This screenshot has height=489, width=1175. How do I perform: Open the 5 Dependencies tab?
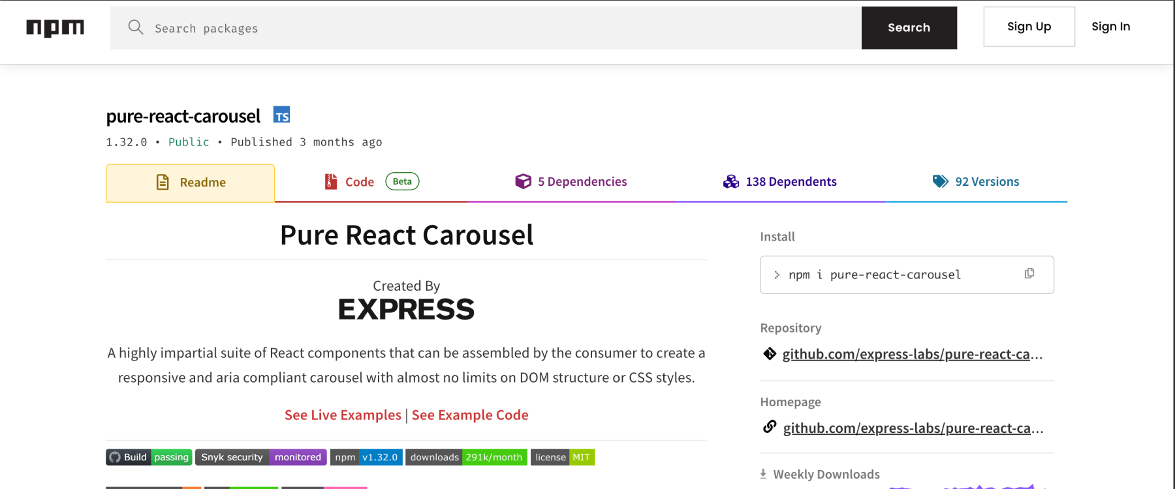(x=571, y=182)
